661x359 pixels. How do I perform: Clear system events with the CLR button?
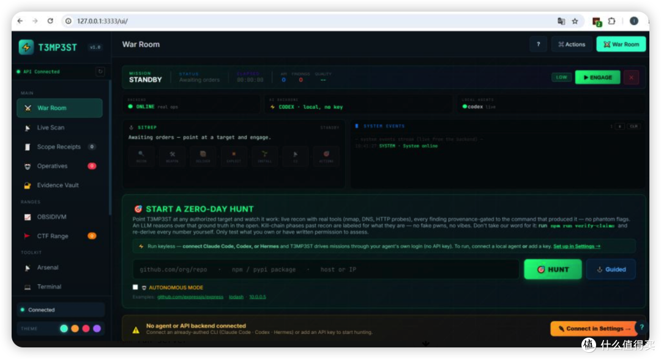click(x=633, y=127)
